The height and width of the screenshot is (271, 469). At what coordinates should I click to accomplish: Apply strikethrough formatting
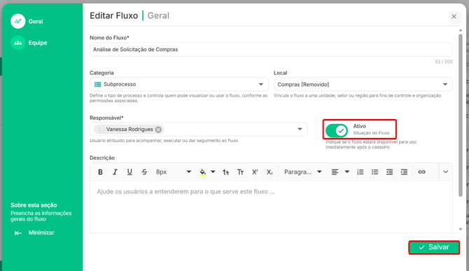click(144, 172)
